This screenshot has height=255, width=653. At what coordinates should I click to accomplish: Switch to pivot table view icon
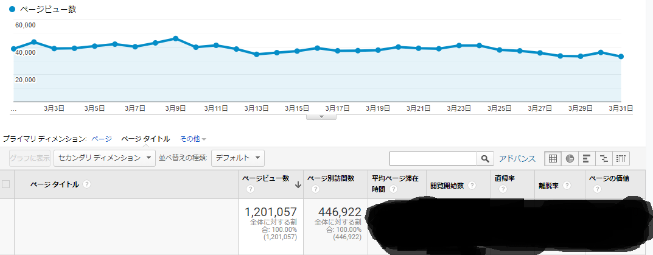click(x=621, y=158)
